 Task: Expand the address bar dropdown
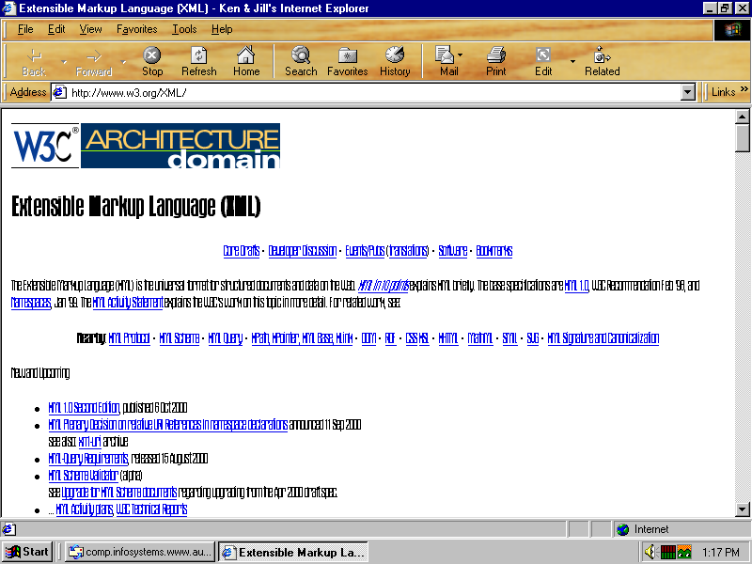tap(688, 92)
